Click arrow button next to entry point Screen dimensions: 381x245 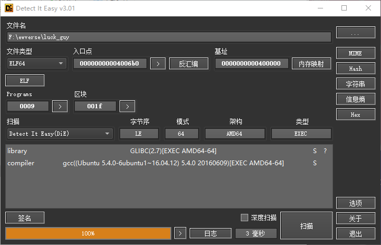click(158, 64)
